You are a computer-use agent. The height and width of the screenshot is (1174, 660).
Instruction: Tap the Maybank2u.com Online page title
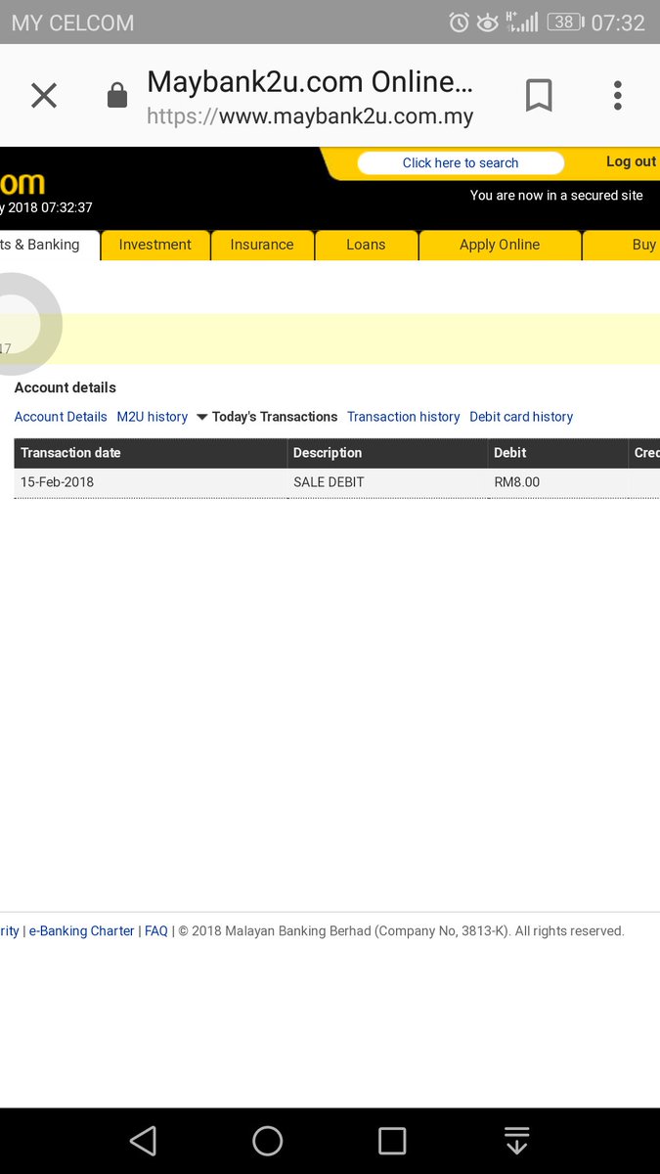click(x=310, y=81)
